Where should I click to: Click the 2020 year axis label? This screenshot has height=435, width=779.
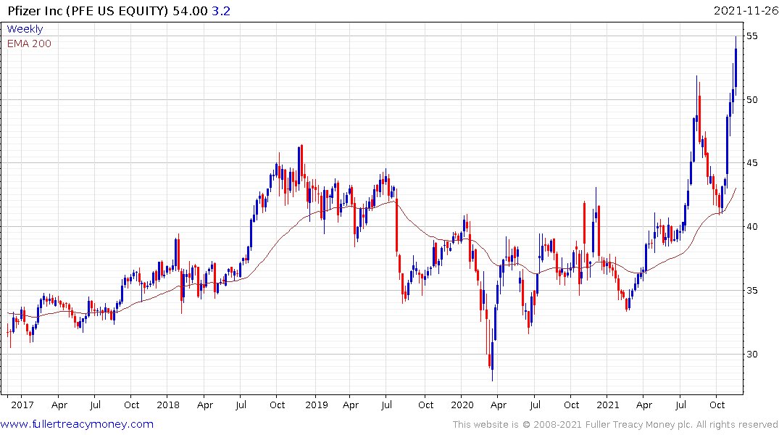(x=462, y=405)
